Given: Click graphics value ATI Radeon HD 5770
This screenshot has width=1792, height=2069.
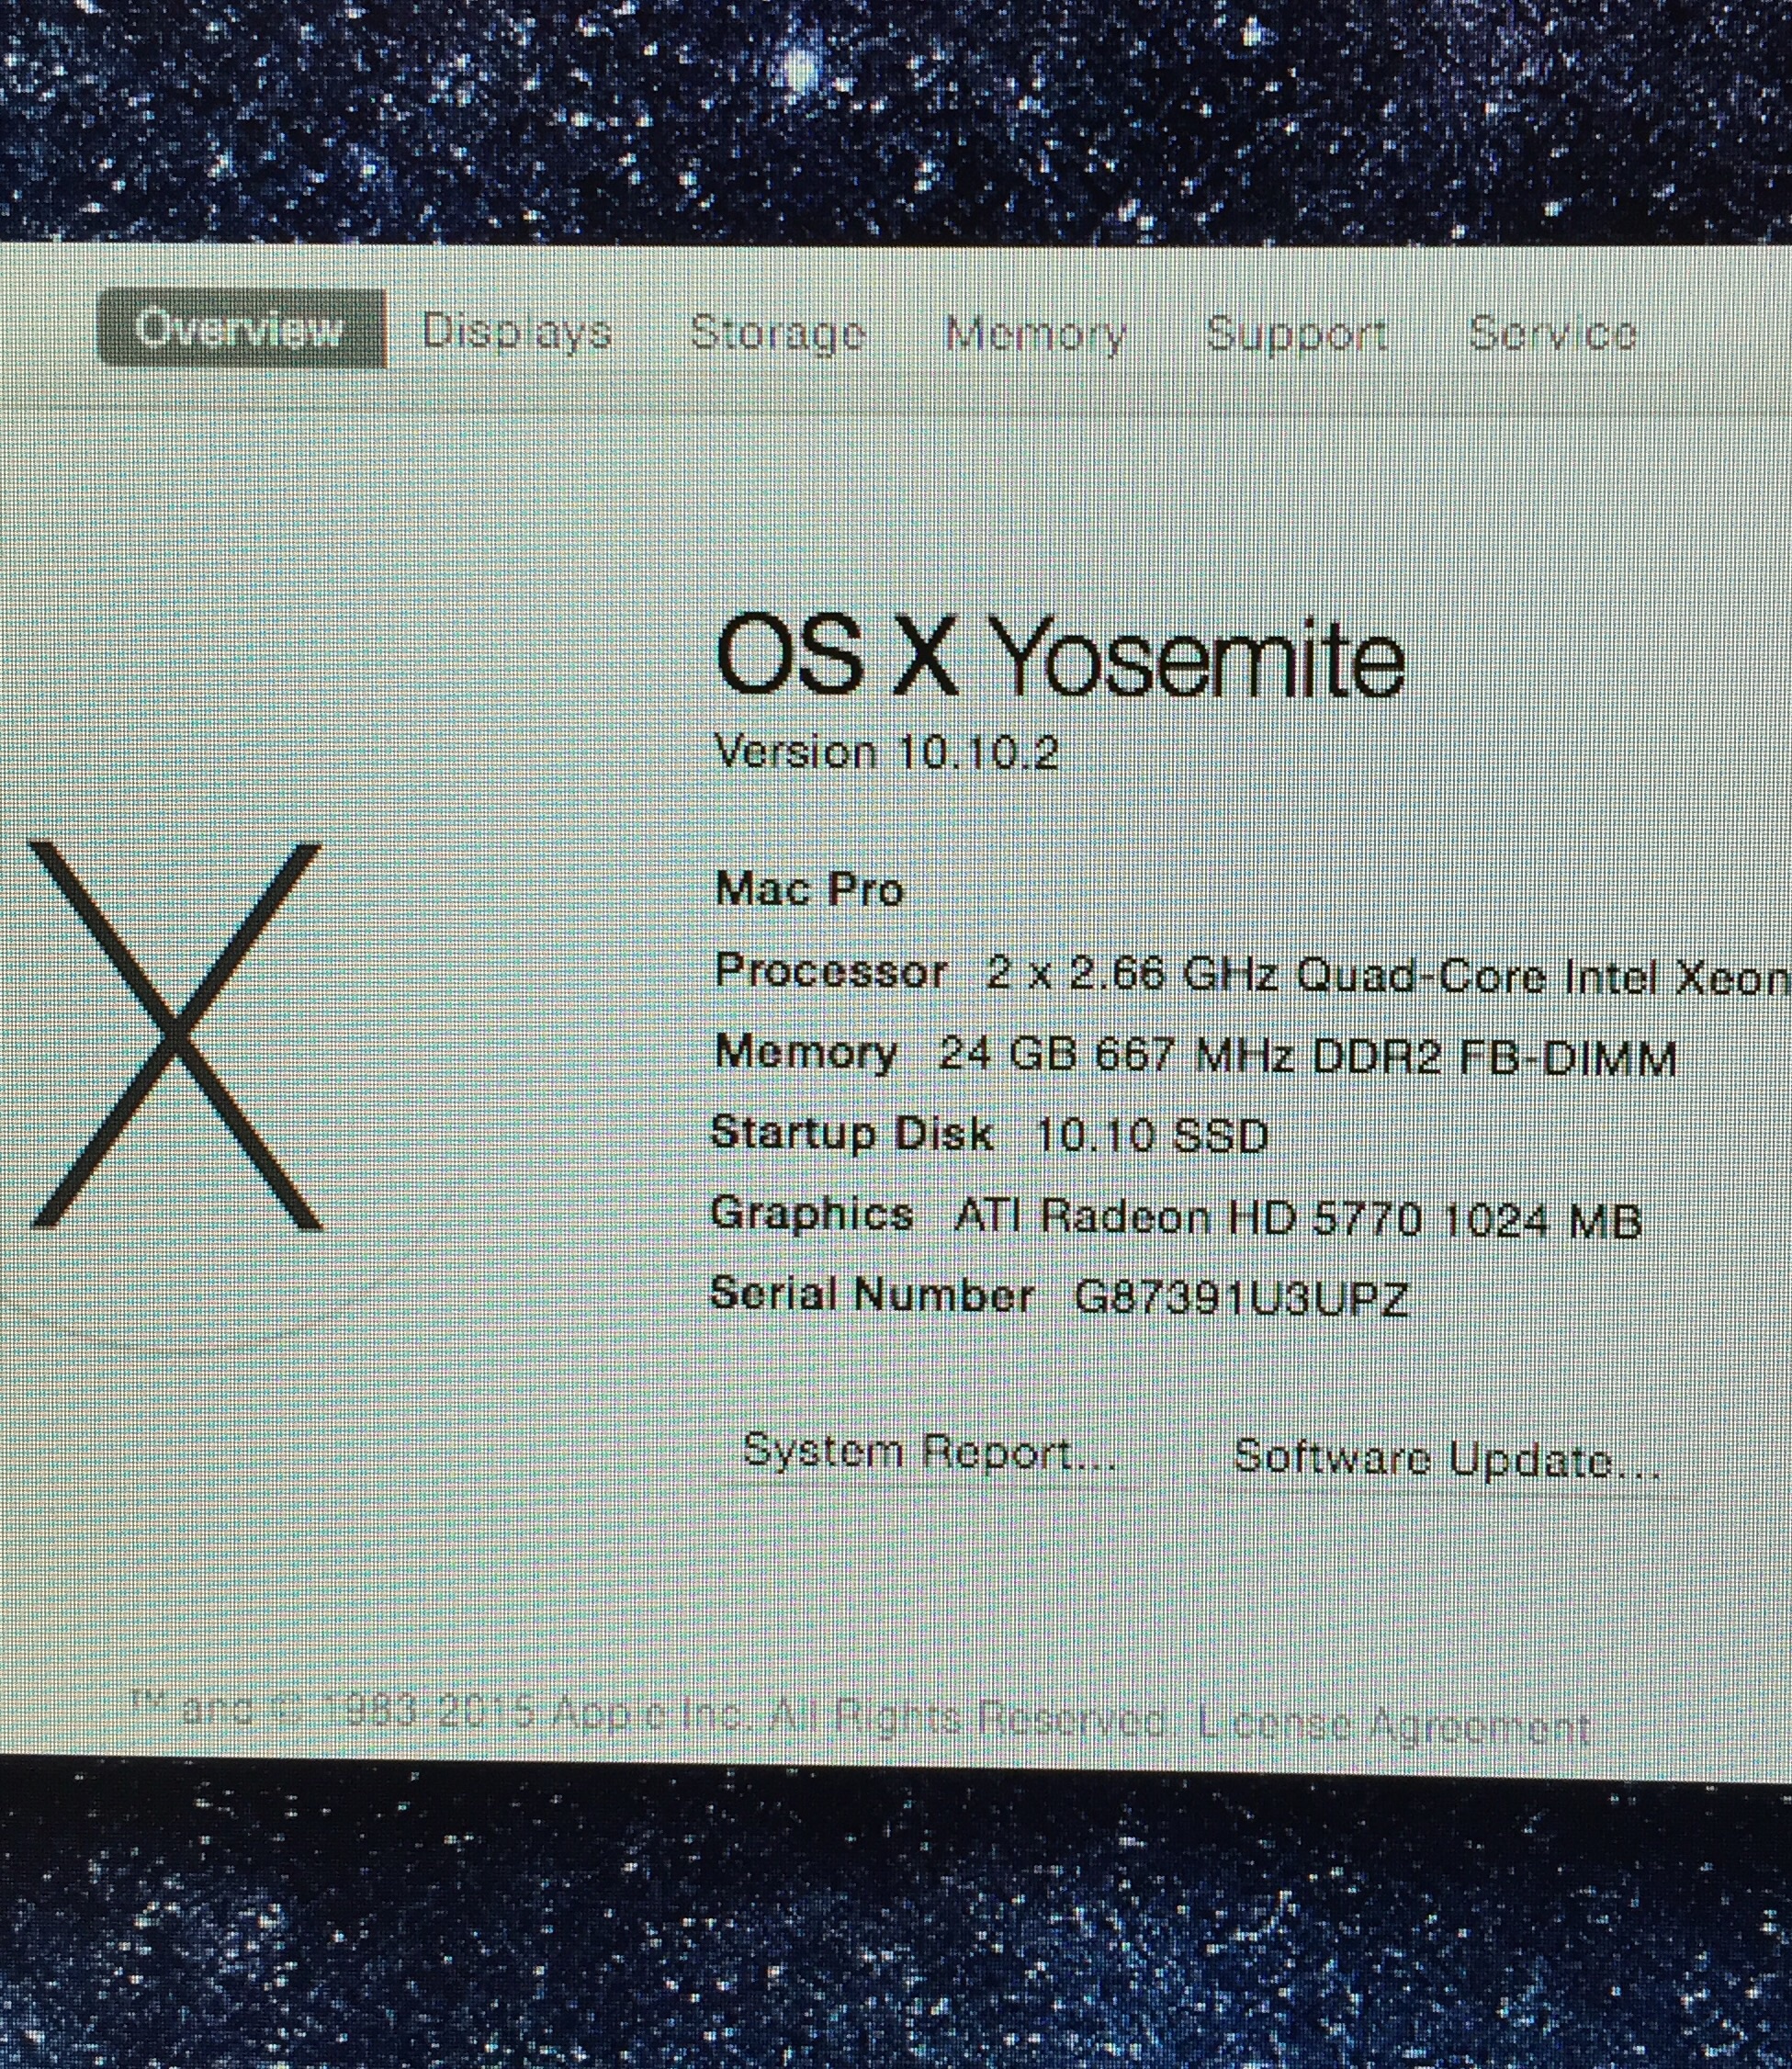Looking at the screenshot, I should (1297, 1218).
